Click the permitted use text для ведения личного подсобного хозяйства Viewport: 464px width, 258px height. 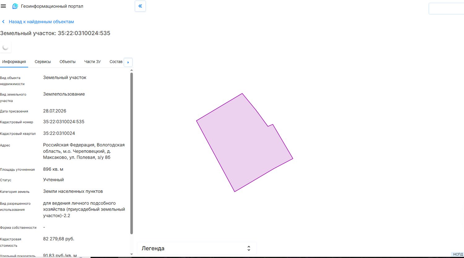(x=84, y=209)
